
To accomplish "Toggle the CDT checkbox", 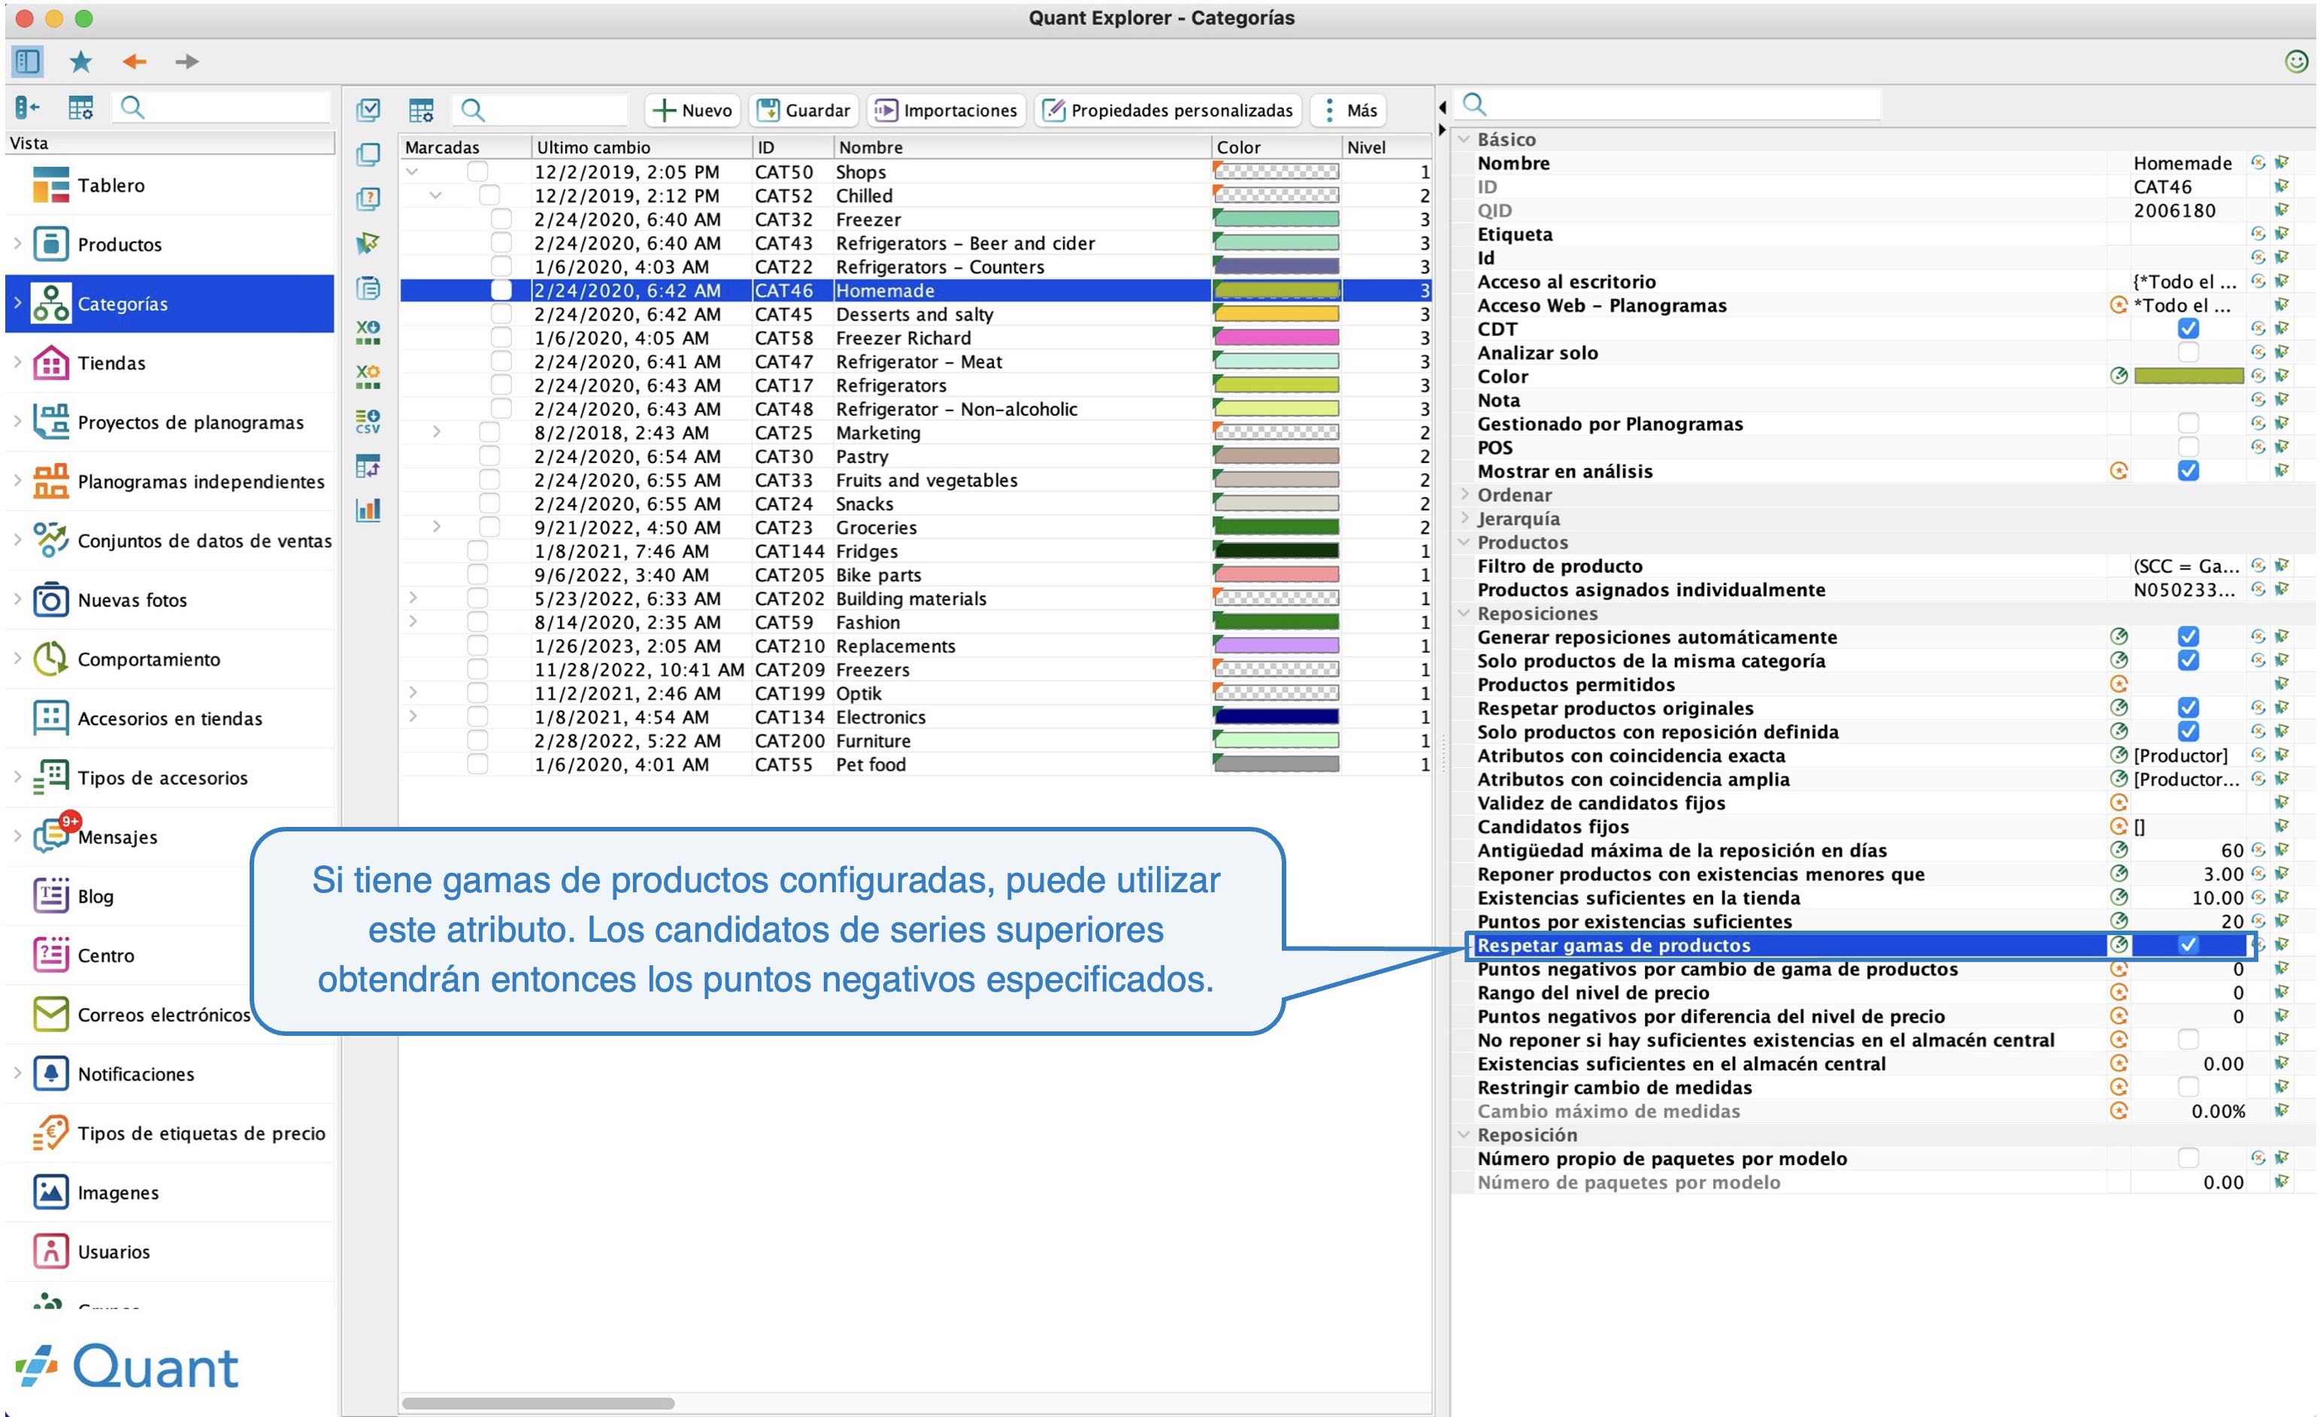I will (x=2188, y=329).
